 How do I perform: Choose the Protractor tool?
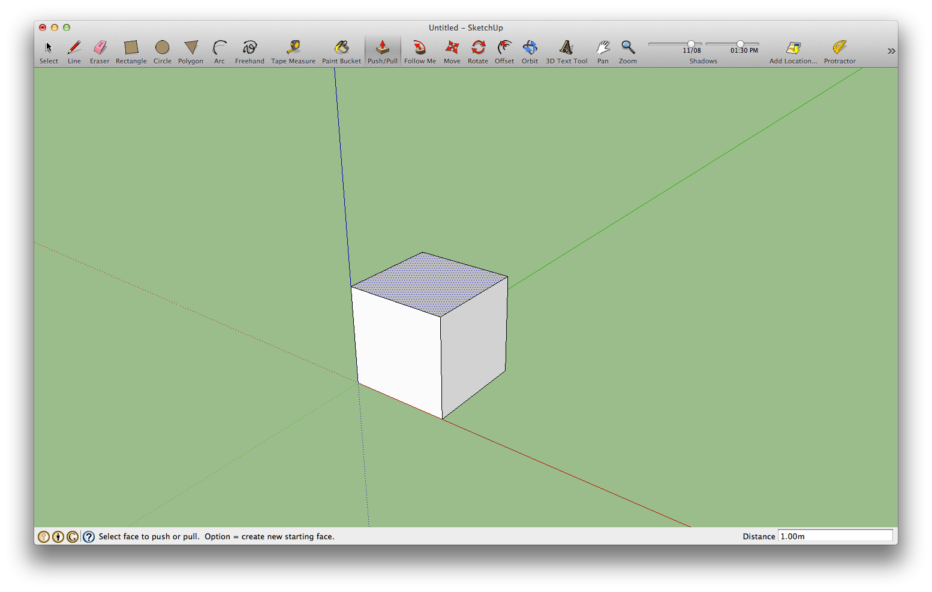click(x=839, y=48)
